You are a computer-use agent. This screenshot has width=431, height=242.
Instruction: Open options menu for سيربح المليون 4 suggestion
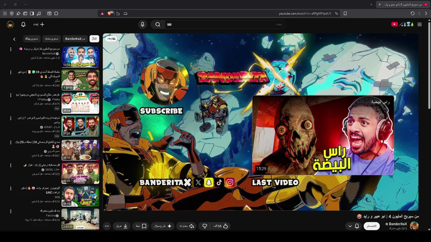pos(10,49)
